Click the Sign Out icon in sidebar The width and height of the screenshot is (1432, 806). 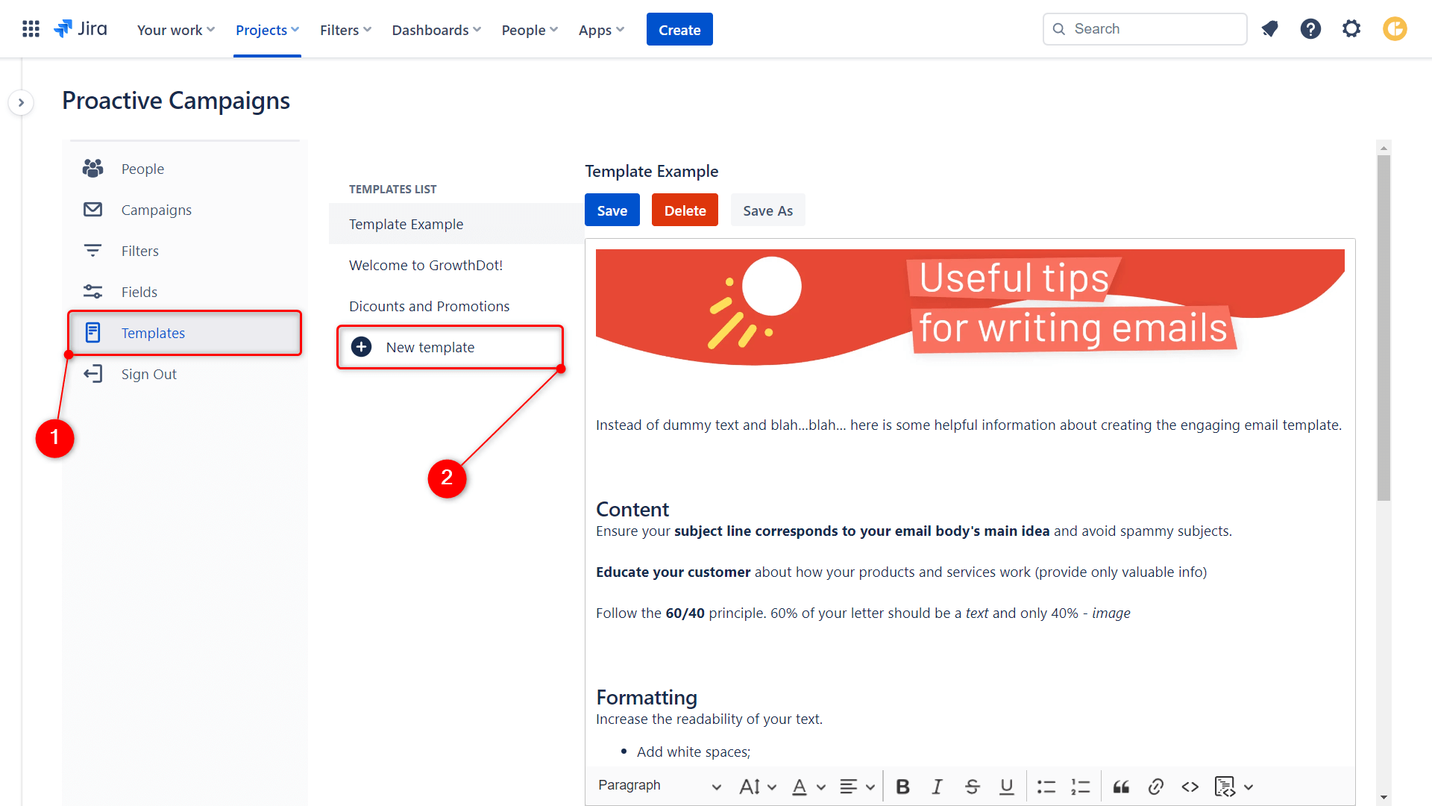point(92,374)
